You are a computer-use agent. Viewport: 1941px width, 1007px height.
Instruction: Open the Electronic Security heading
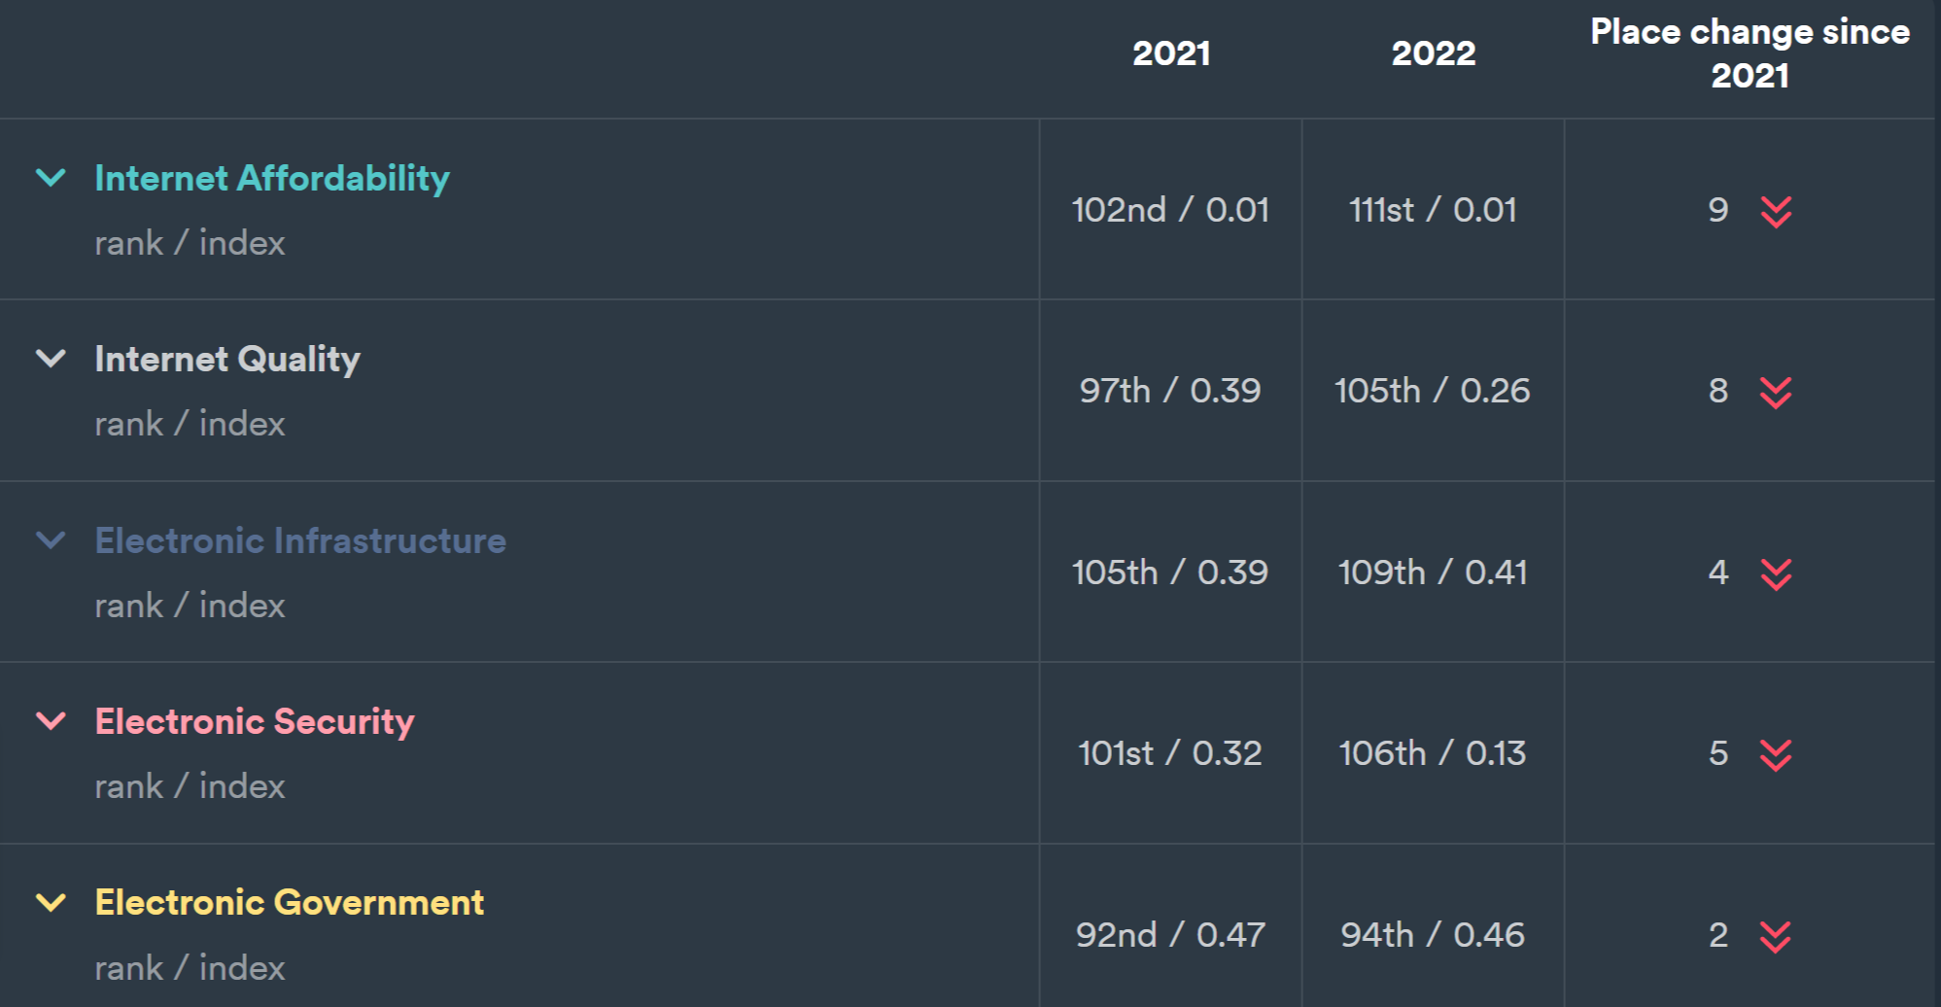255,722
